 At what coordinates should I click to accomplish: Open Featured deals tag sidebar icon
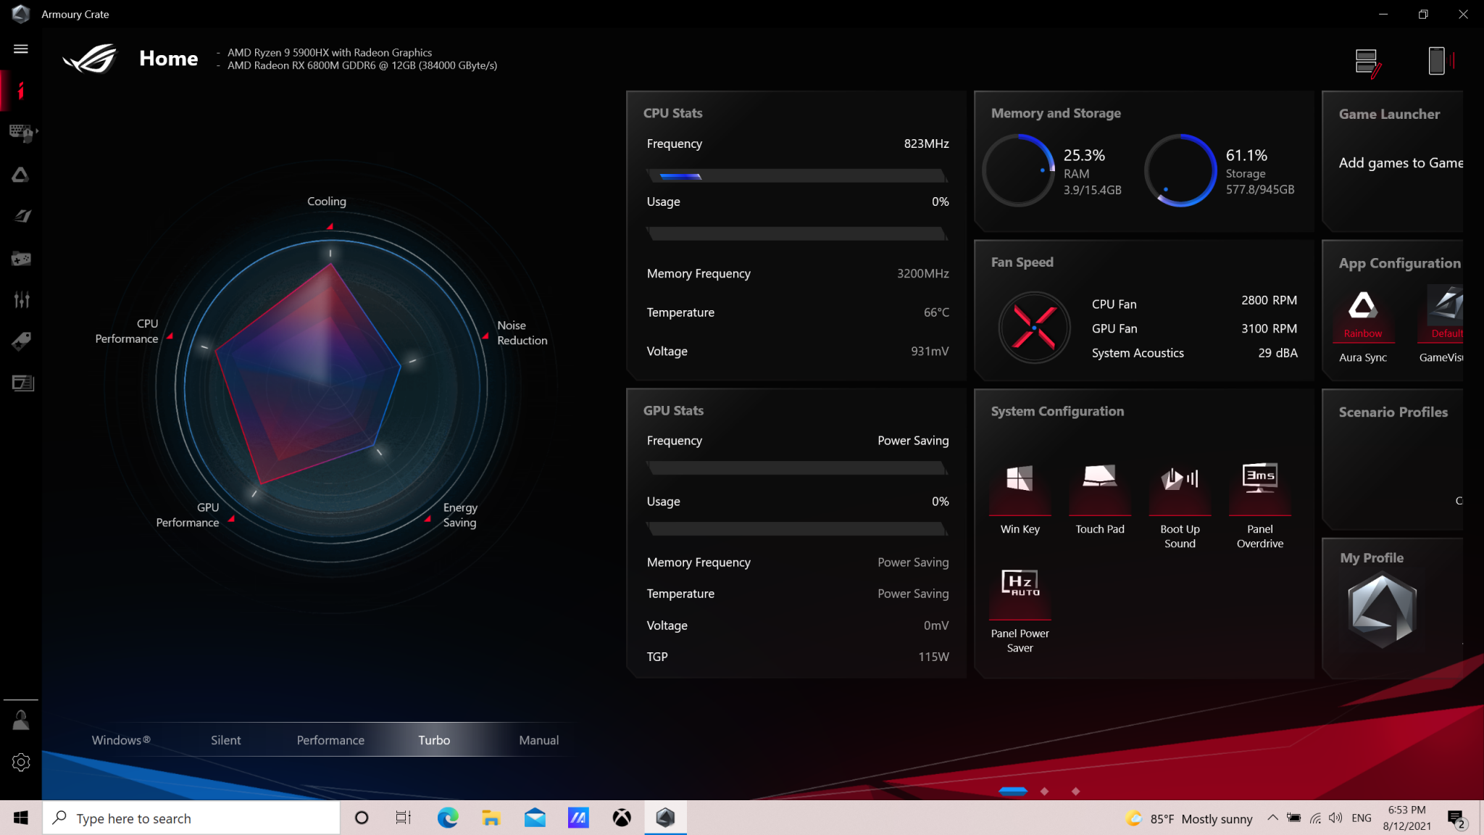click(x=21, y=341)
